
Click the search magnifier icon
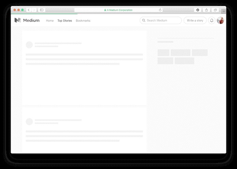click(144, 21)
